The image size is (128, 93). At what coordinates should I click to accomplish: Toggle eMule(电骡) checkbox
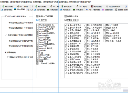click(37, 36)
